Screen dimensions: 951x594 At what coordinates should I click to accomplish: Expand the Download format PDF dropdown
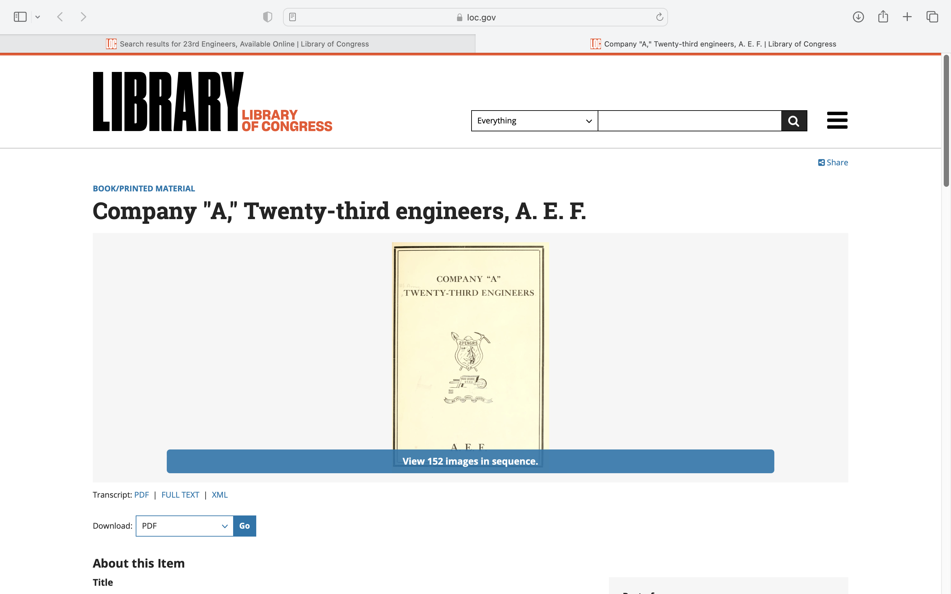tap(184, 526)
